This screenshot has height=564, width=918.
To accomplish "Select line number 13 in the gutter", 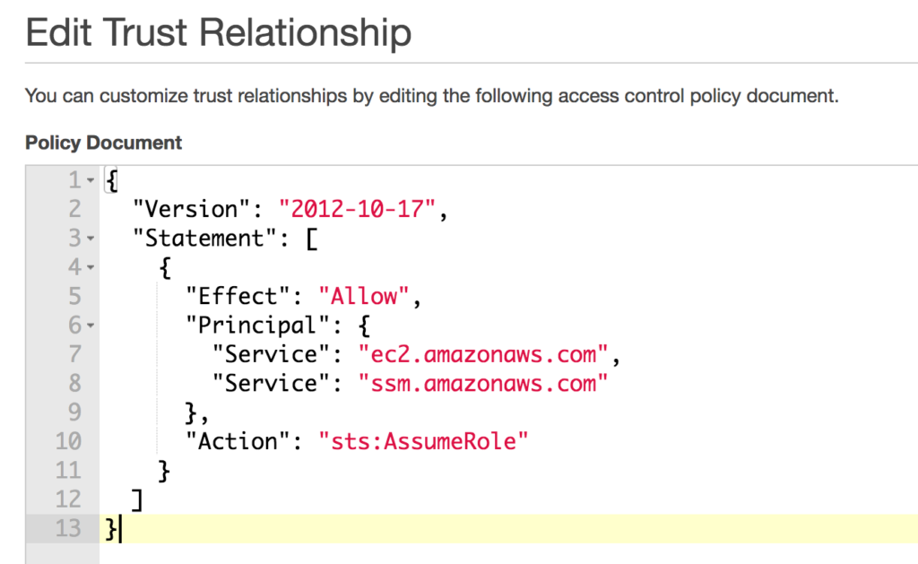I will (67, 528).
